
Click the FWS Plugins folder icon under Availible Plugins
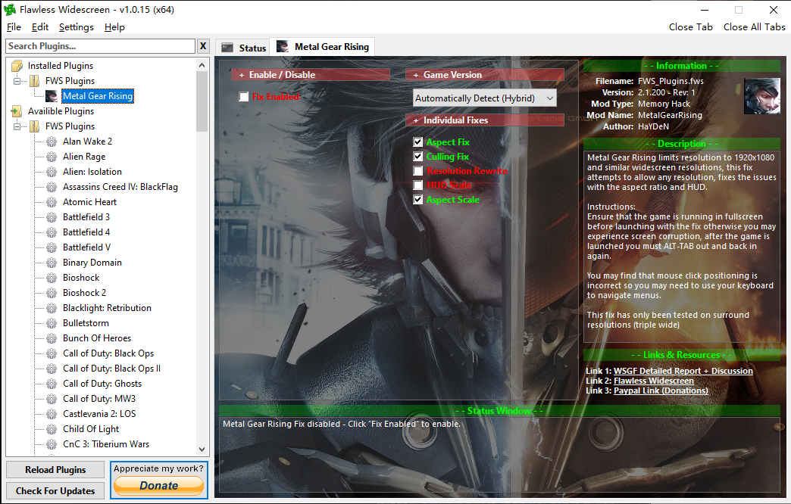tap(34, 126)
